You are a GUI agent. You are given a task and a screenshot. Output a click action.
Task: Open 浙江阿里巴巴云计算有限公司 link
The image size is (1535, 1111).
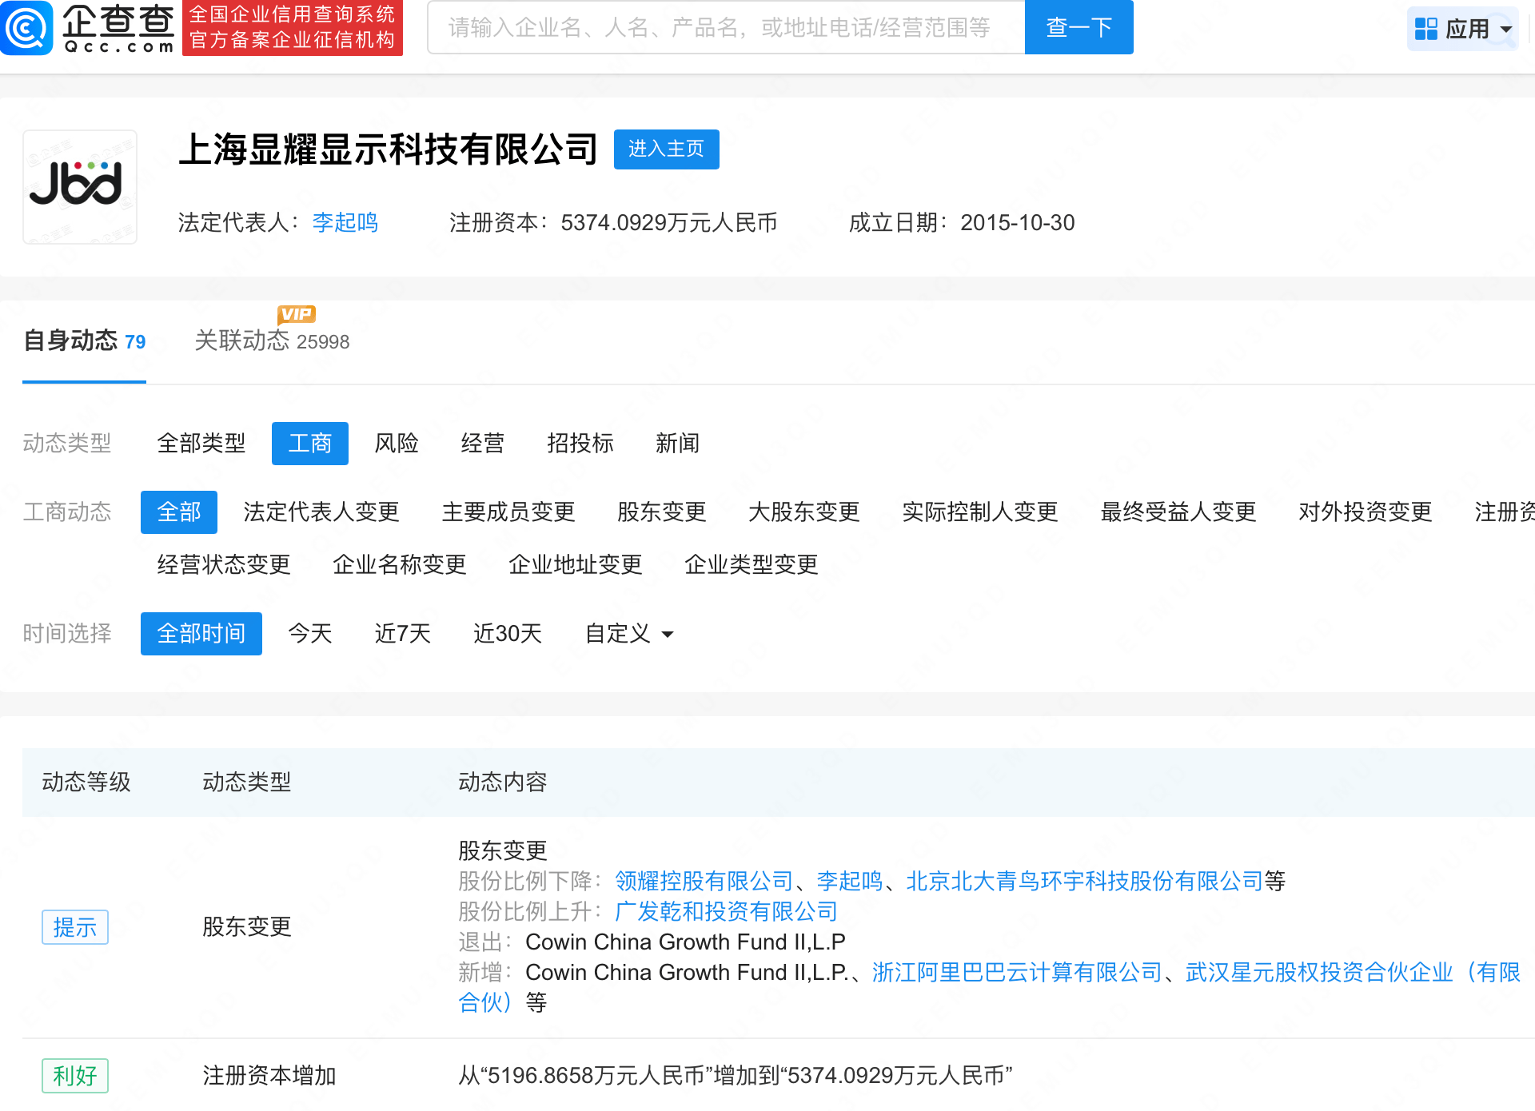(x=1017, y=972)
